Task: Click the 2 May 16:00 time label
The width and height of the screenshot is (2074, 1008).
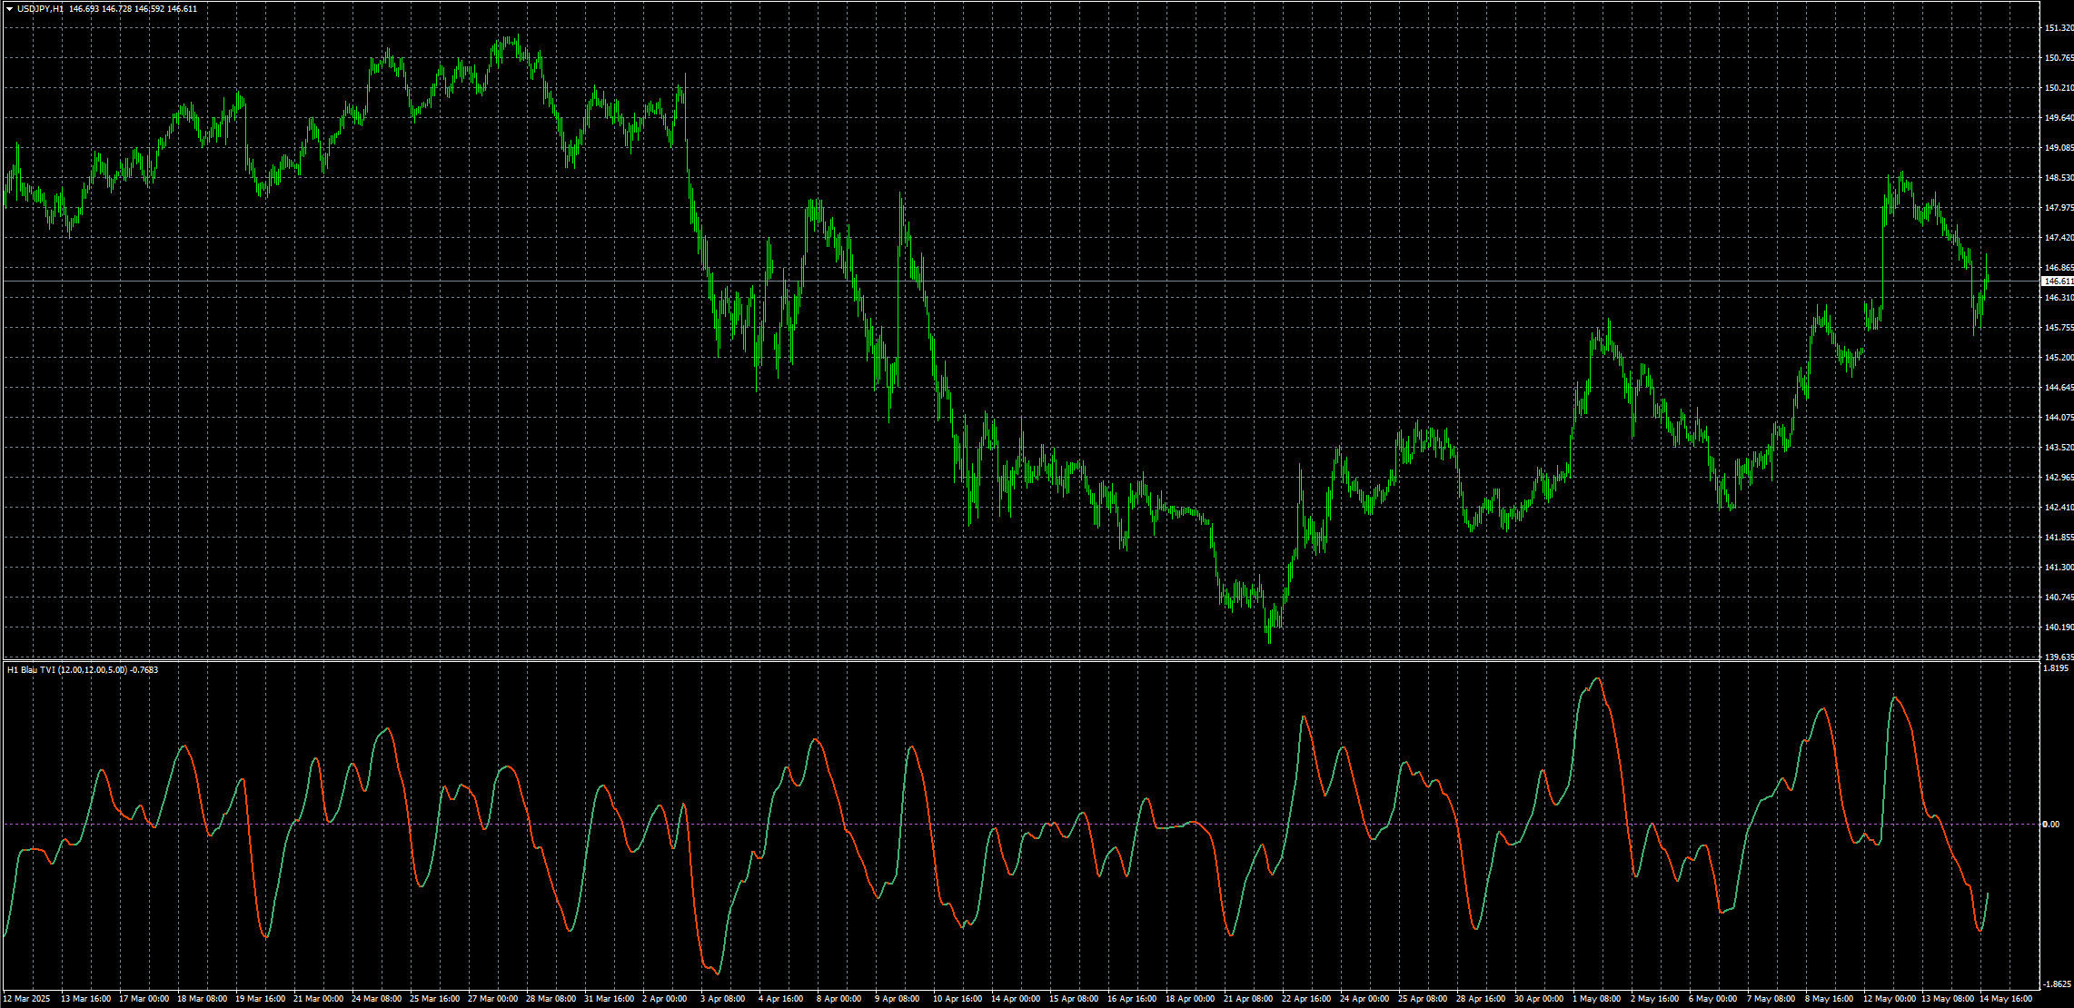Action: (1655, 999)
